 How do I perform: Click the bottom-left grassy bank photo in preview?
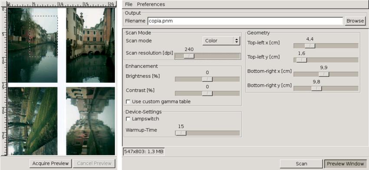pyautogui.click(x=33, y=121)
